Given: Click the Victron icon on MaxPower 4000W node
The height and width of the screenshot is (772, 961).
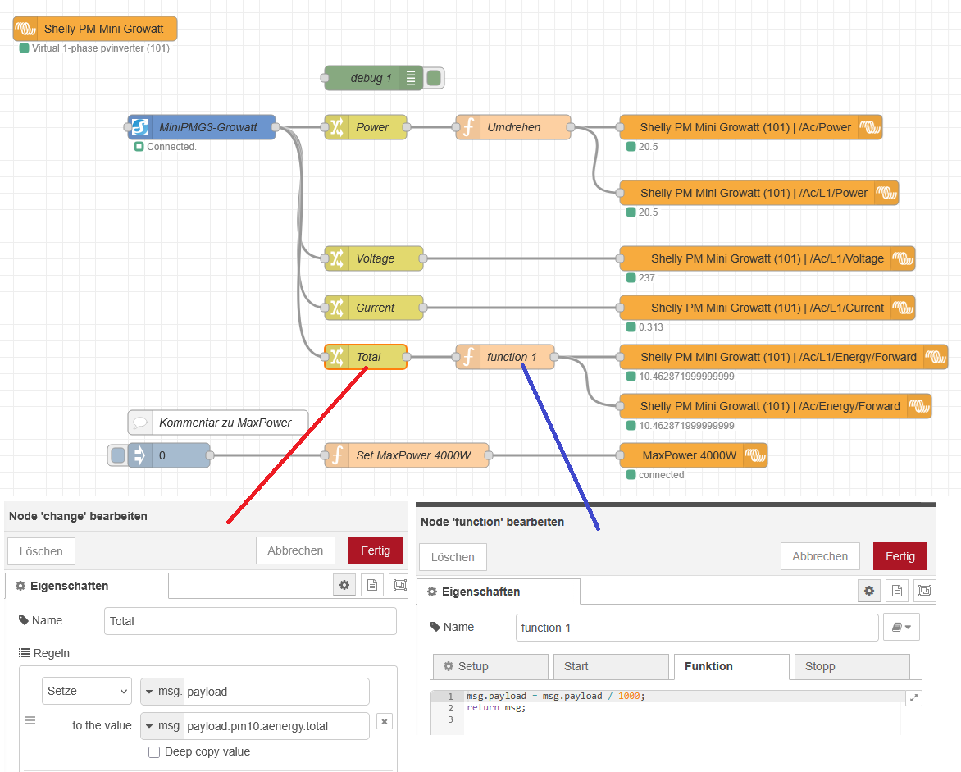Looking at the screenshot, I should pyautogui.click(x=754, y=455).
